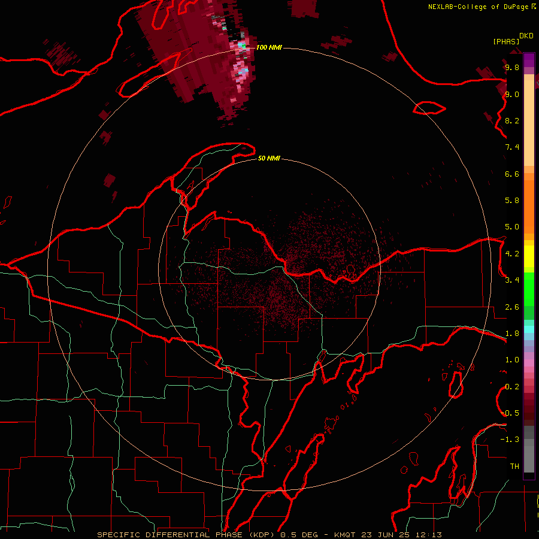This screenshot has height=539, width=539.
Task: Click the orange segment of the color bar
Action: pos(529,206)
